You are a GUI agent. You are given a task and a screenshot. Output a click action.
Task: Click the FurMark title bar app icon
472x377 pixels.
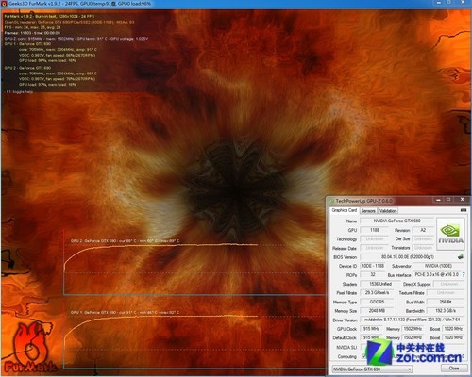4,4
